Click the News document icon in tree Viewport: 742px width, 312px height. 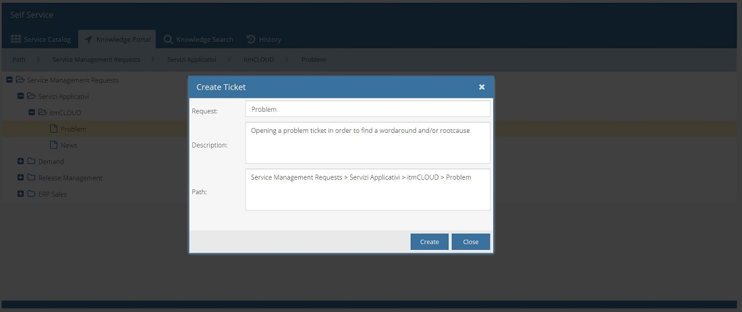pyautogui.click(x=54, y=145)
